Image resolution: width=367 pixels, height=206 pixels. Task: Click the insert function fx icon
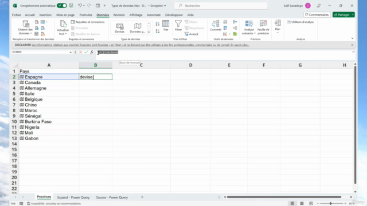(92, 52)
